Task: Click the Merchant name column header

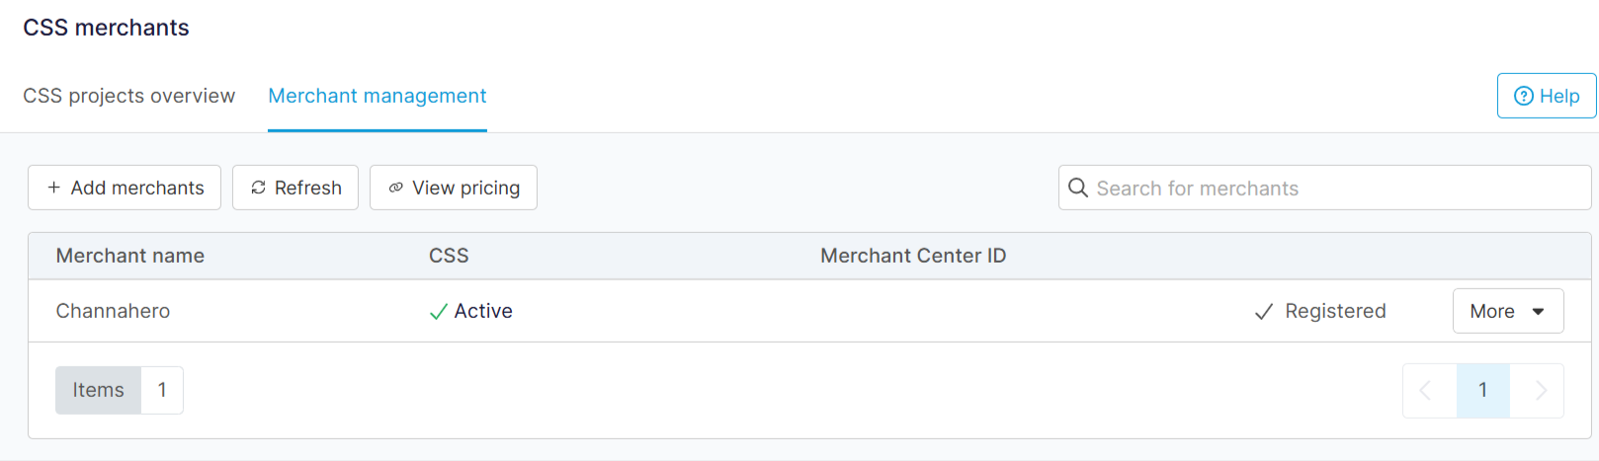Action: tap(130, 256)
